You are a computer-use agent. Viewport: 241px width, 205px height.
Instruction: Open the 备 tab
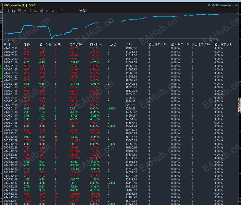coord(53,11)
